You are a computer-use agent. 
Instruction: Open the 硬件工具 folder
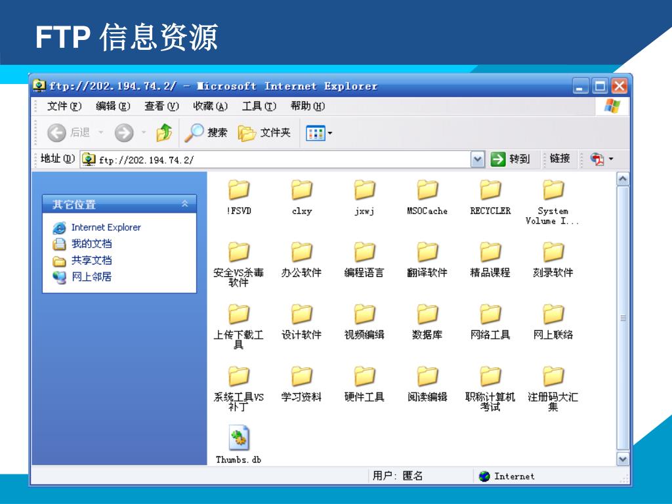pos(365,383)
